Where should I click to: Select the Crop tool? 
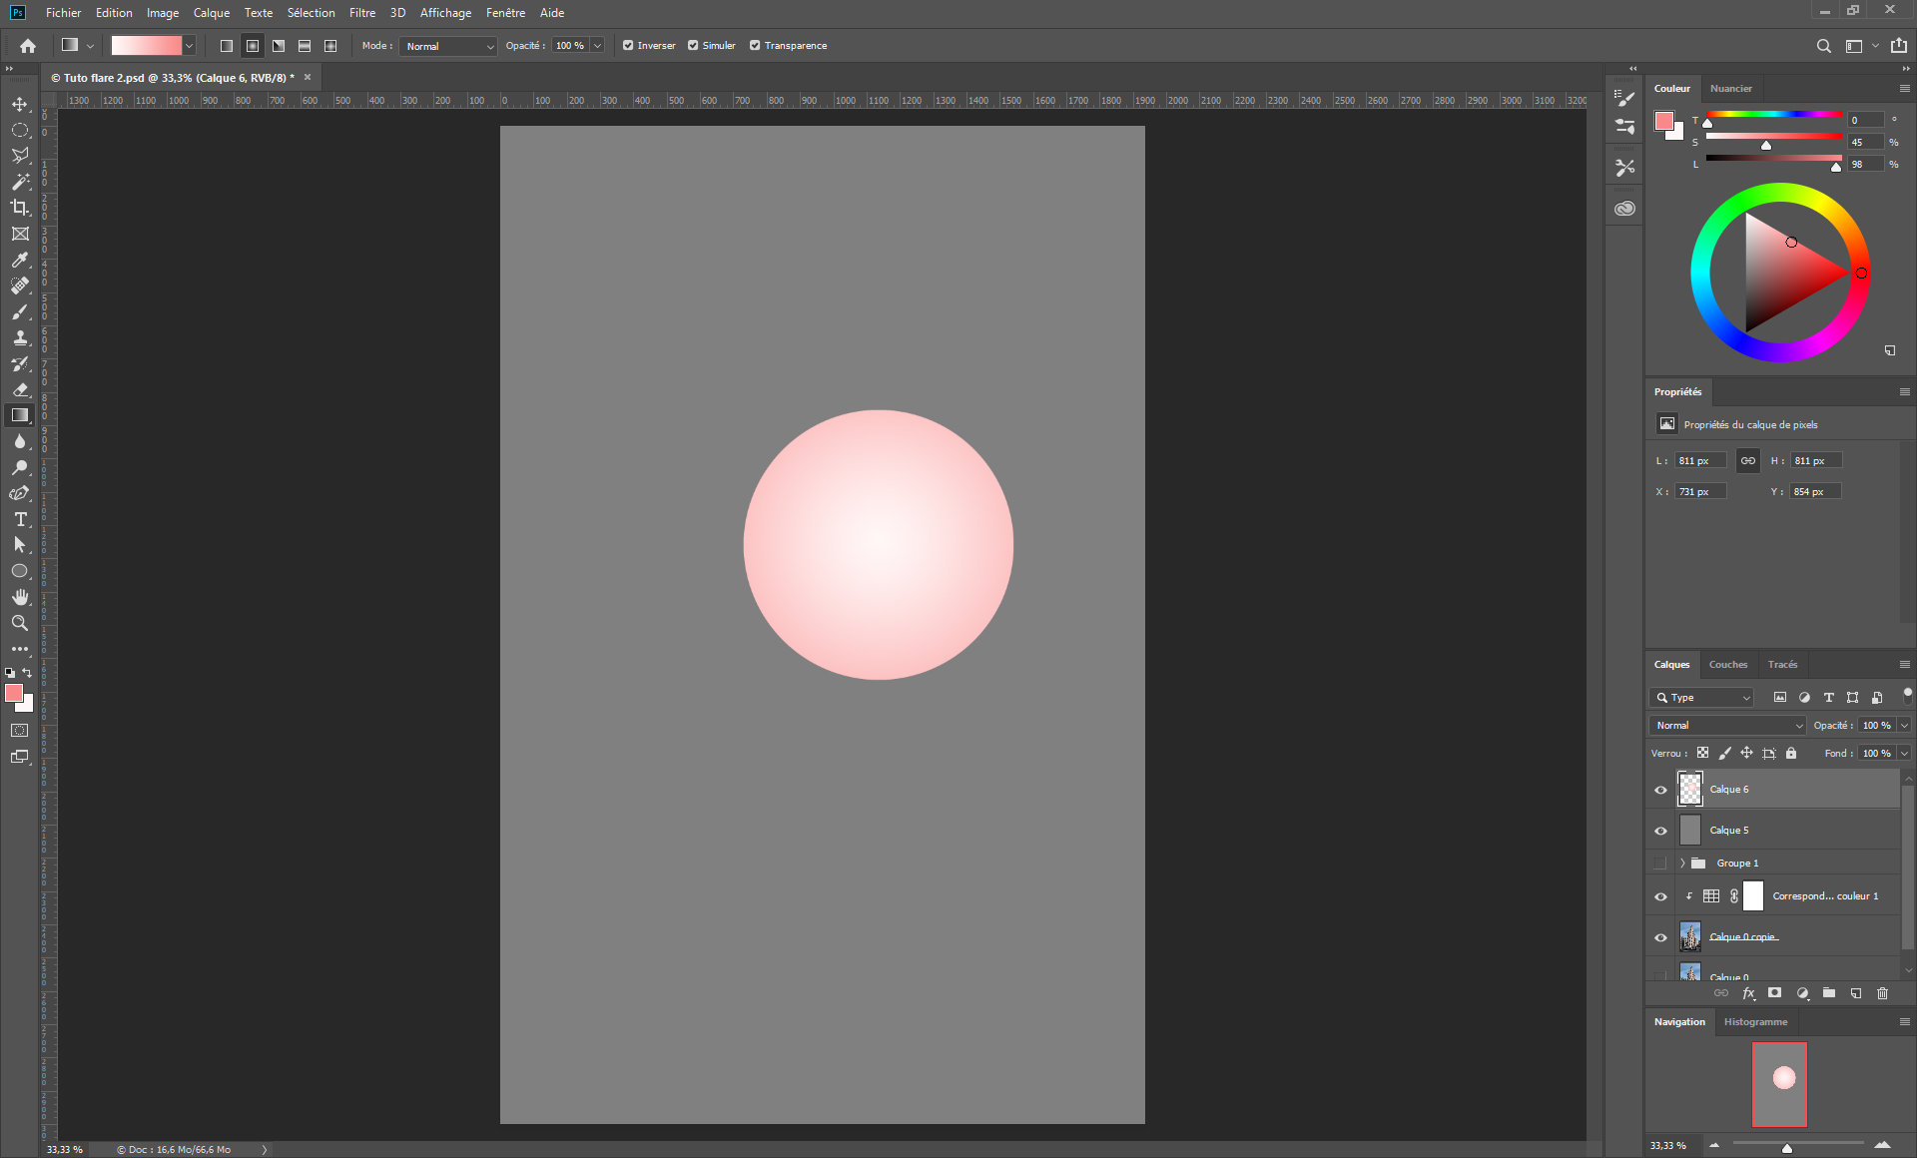(x=20, y=208)
